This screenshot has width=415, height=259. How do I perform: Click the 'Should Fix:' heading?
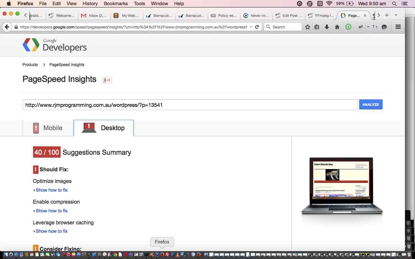[54, 169]
